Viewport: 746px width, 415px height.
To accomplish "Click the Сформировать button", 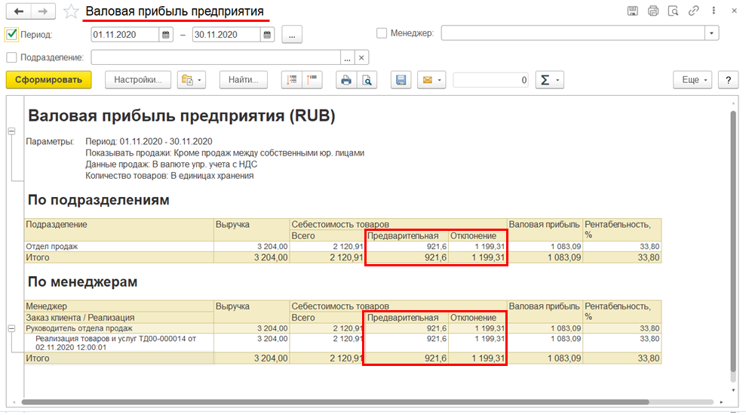I will point(48,80).
